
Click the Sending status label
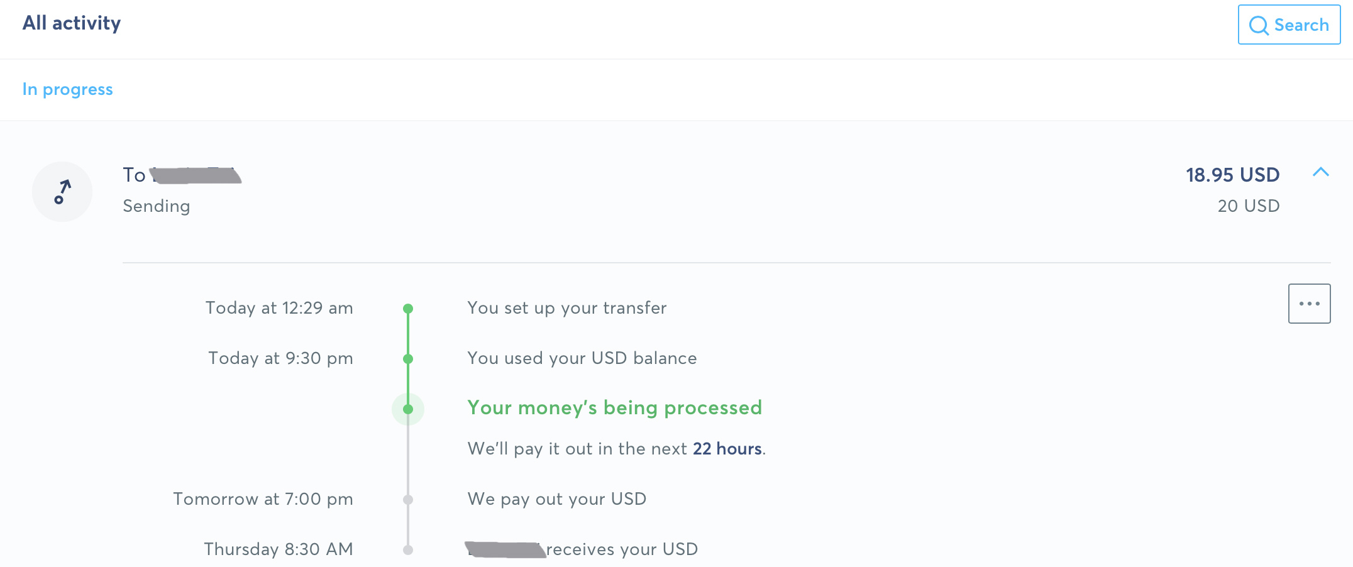[x=157, y=206]
